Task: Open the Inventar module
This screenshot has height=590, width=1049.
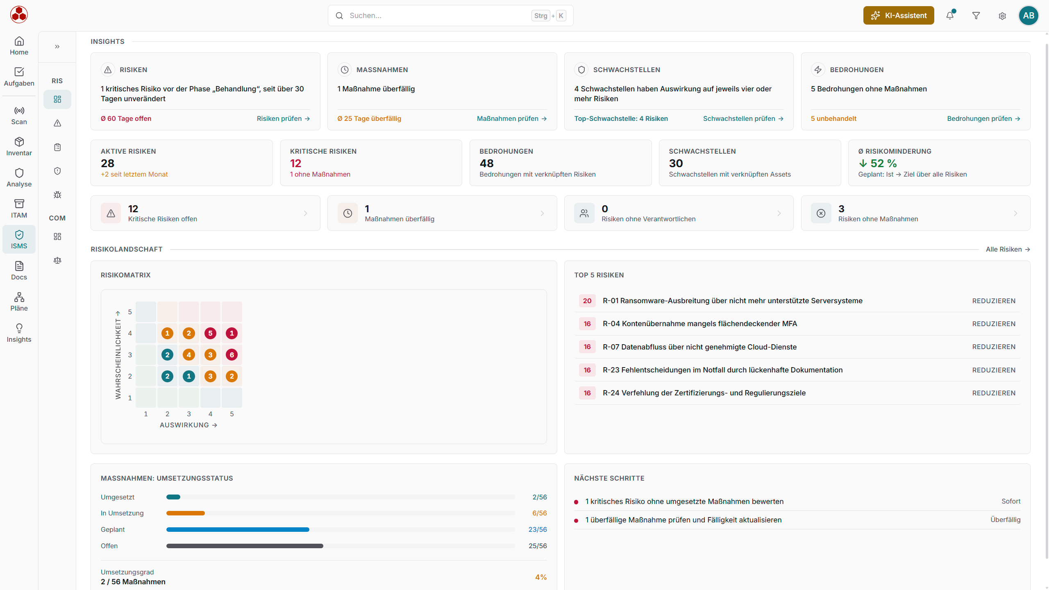Action: (19, 147)
